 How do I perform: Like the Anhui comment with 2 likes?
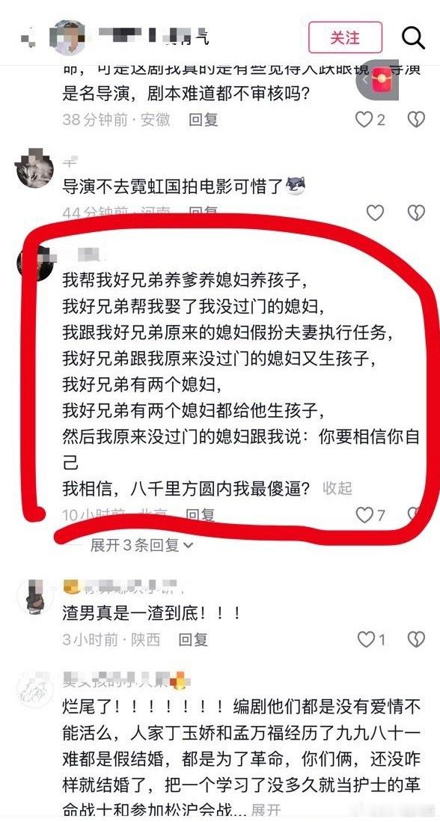point(370,120)
